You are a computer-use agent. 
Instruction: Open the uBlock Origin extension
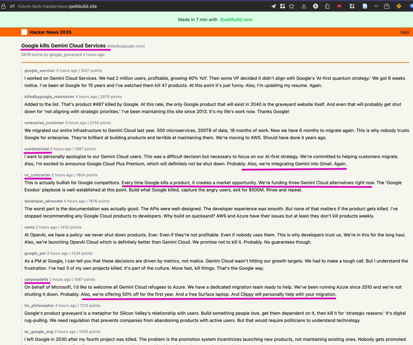[x=339, y=6]
